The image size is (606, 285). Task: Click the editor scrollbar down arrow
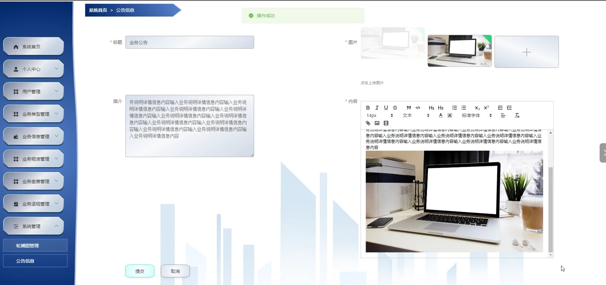click(x=550, y=255)
